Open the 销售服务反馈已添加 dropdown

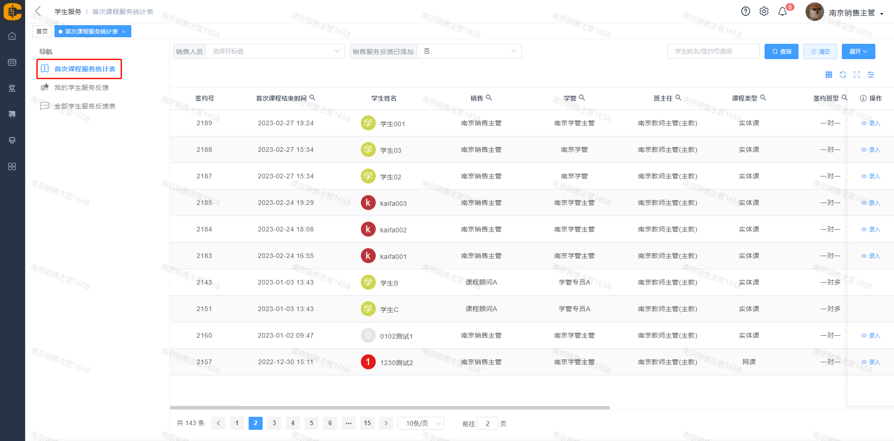pos(468,51)
